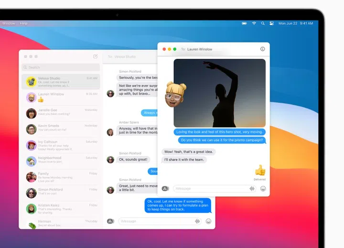Screen dimensions: 344x248
Task: Click the To: Lauren Winslow recipient name
Action: (200, 49)
